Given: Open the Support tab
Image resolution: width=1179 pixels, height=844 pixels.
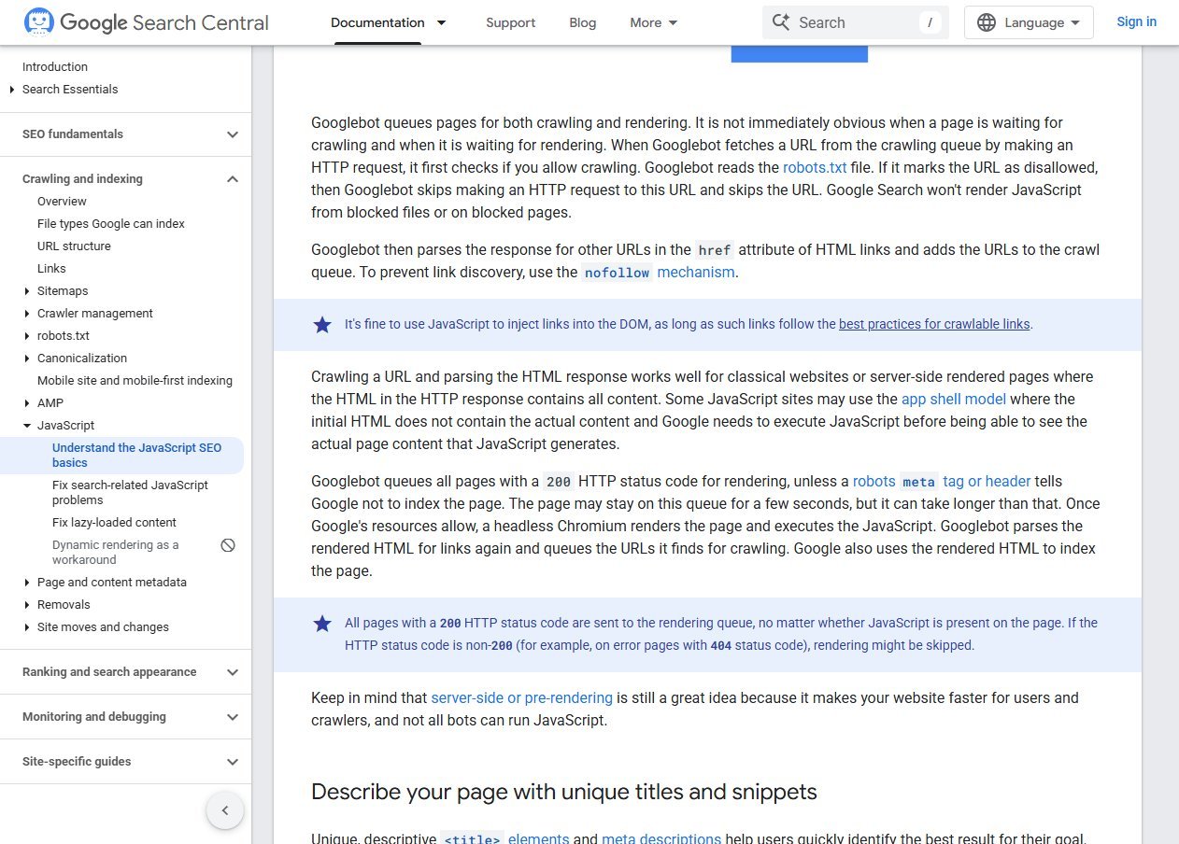Looking at the screenshot, I should 510,22.
